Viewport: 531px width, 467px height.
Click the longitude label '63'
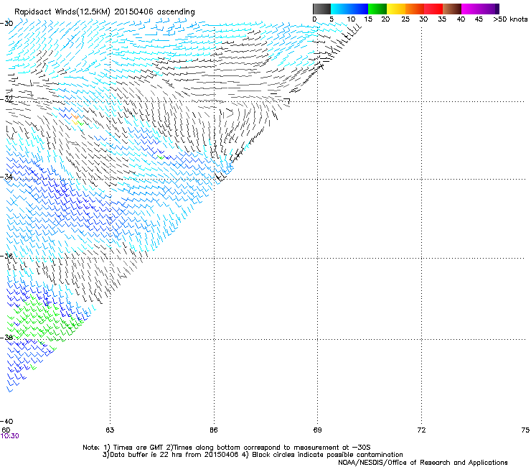tap(110, 430)
